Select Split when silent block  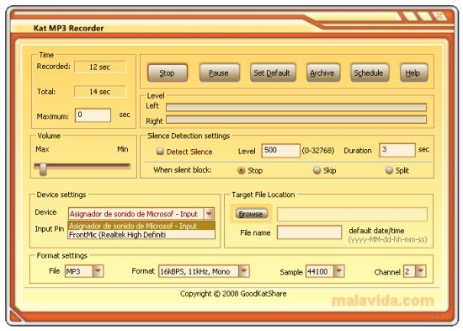389,170
